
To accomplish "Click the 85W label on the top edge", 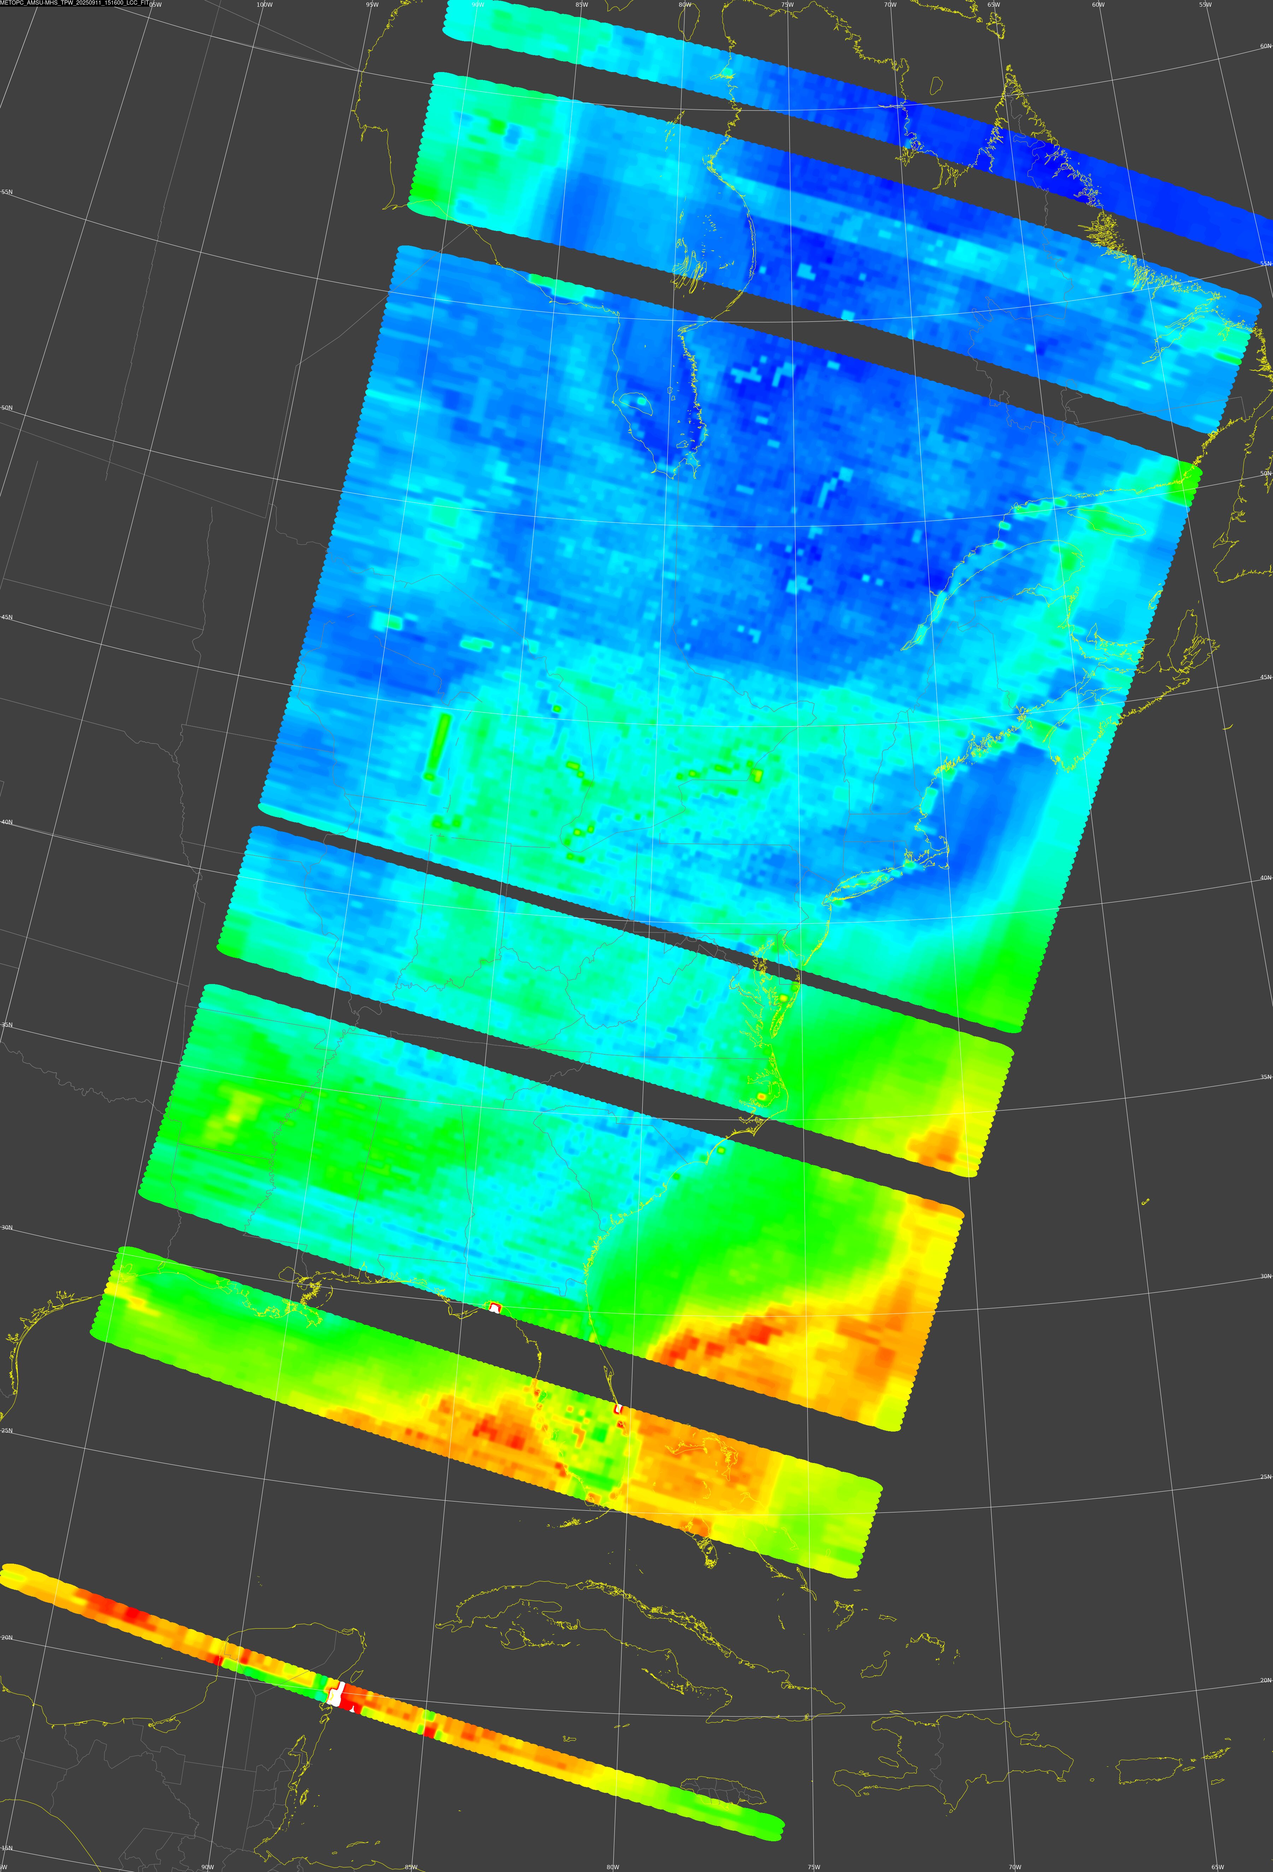I will 582,5.
